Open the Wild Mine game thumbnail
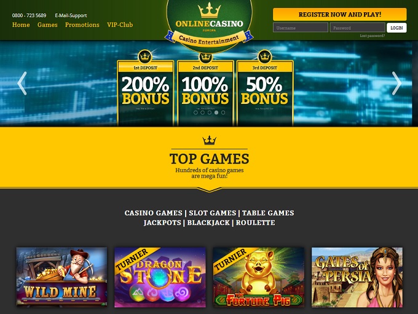Screen dimensions: 418x314 [62, 277]
